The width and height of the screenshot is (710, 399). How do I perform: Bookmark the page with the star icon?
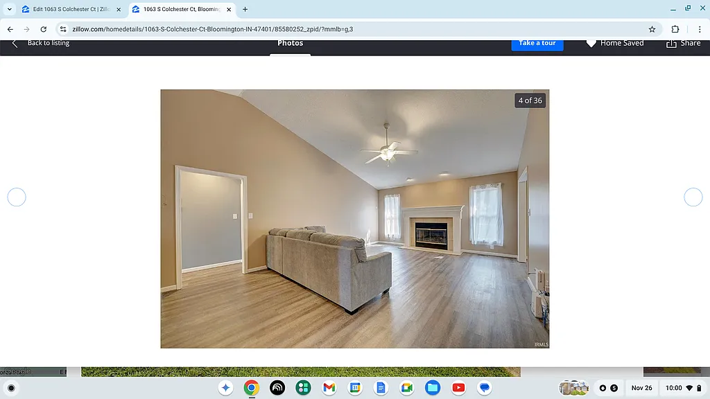coord(652,29)
